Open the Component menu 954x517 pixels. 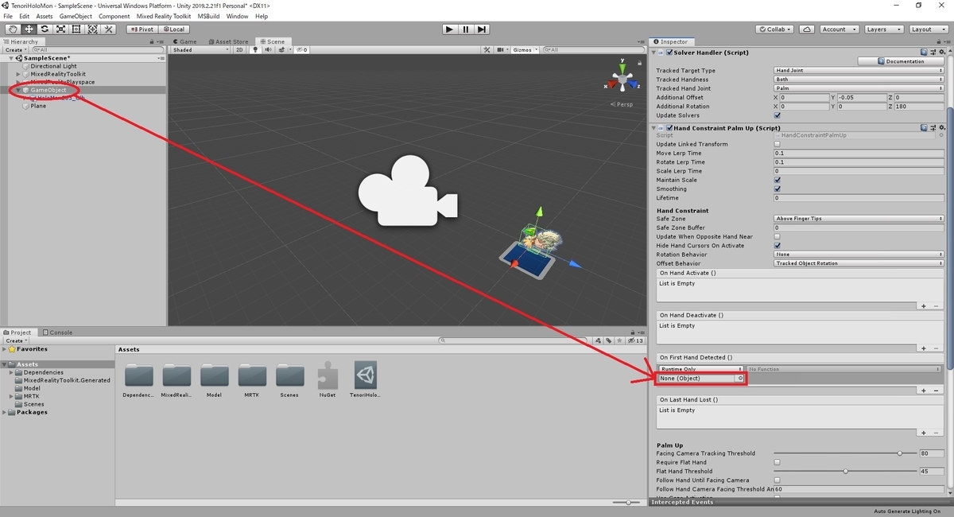tap(114, 16)
